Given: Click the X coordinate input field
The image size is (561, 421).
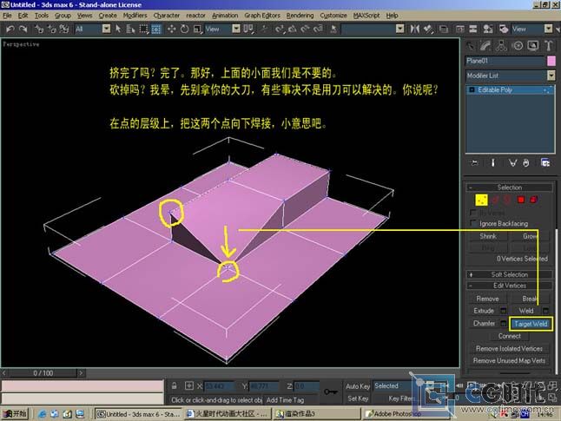Looking at the screenshot, I should (219, 386).
